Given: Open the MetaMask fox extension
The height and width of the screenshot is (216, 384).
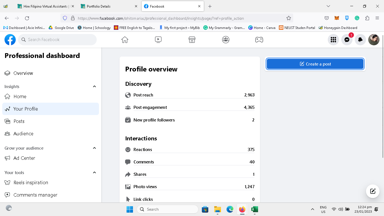Looking at the screenshot, I should (x=337, y=18).
